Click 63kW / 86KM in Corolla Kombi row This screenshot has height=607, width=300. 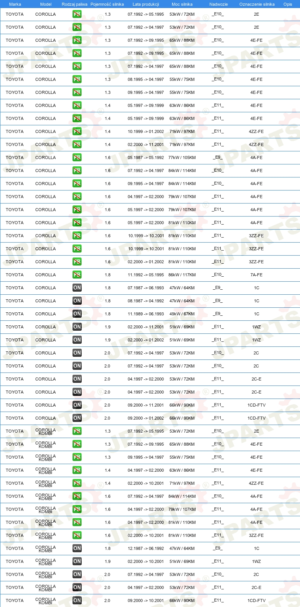point(182,470)
